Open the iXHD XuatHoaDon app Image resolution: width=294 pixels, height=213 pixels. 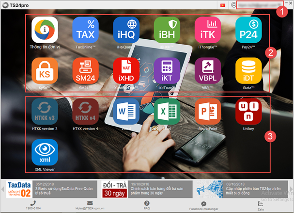pos(126,70)
